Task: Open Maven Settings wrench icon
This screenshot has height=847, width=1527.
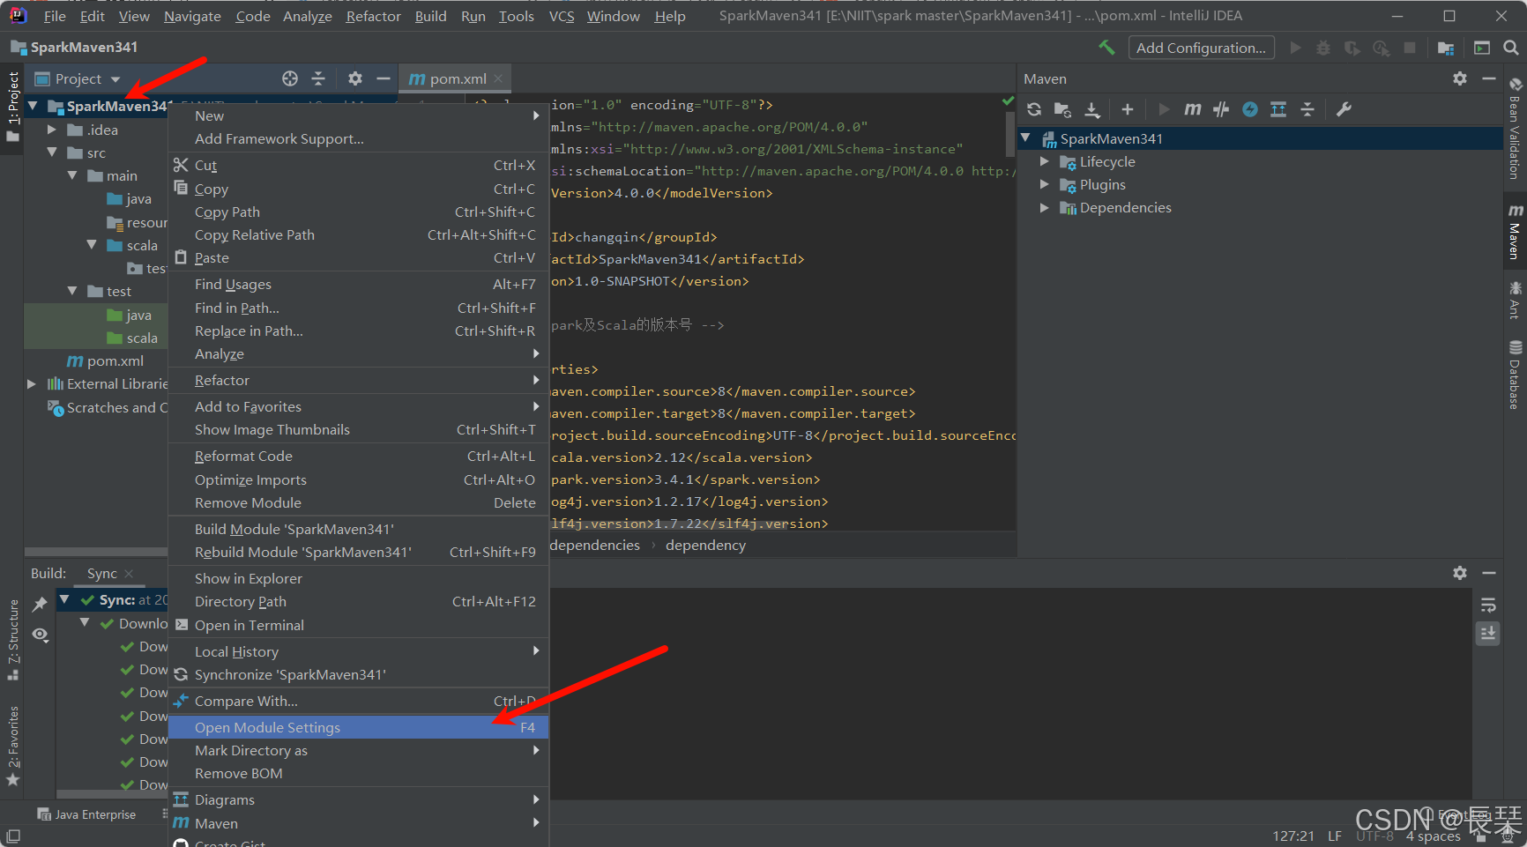Action: click(1344, 109)
